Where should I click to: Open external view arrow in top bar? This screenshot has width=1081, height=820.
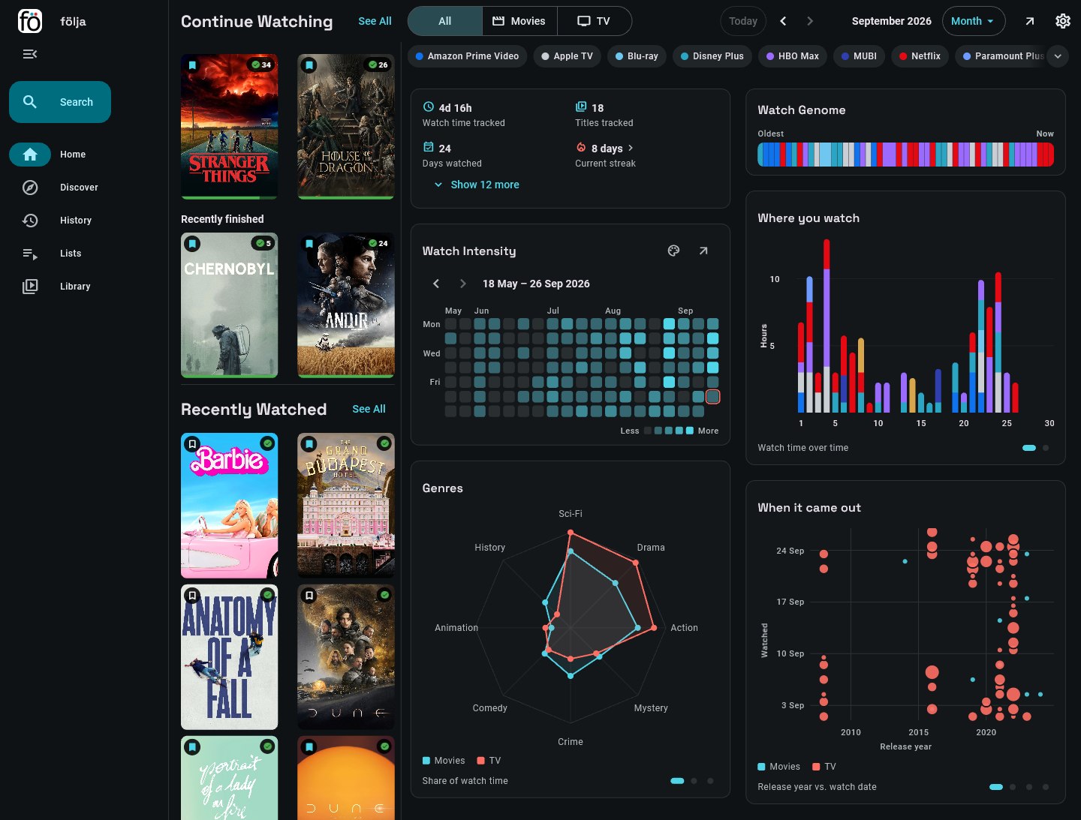click(x=1030, y=21)
